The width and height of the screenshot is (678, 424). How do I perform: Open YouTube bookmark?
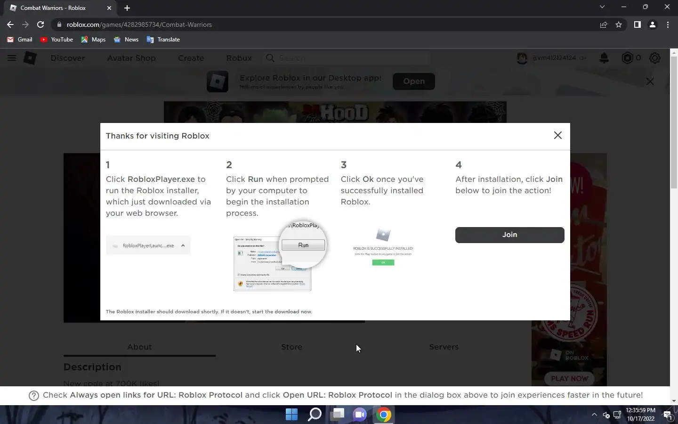[x=56, y=40]
